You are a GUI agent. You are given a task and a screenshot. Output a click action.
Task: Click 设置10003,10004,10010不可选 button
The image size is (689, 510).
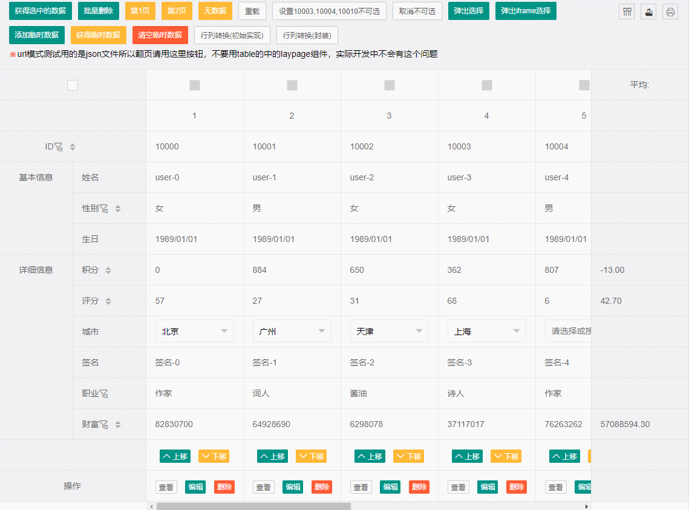coord(329,11)
